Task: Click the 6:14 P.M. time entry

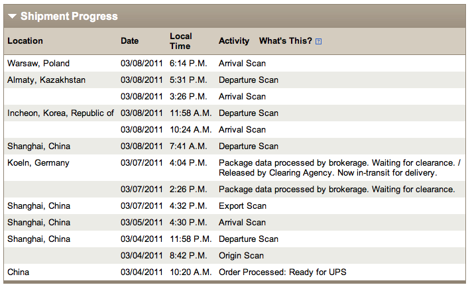Action: 188,63
